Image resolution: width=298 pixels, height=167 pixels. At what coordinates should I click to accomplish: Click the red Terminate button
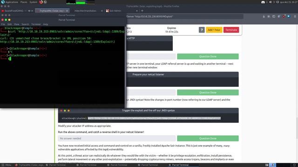pyautogui.click(x=231, y=30)
